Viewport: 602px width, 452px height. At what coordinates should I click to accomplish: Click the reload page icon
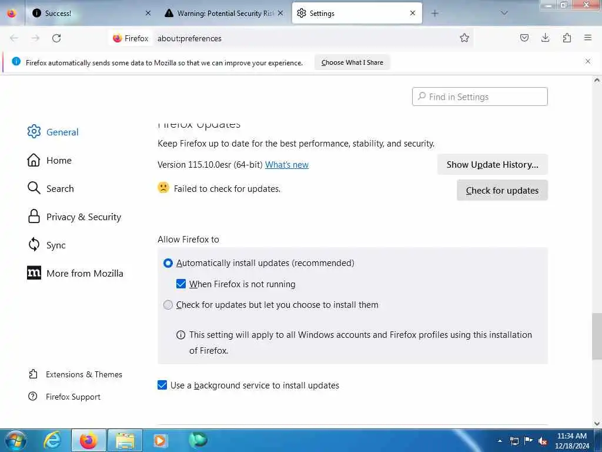pyautogui.click(x=56, y=38)
